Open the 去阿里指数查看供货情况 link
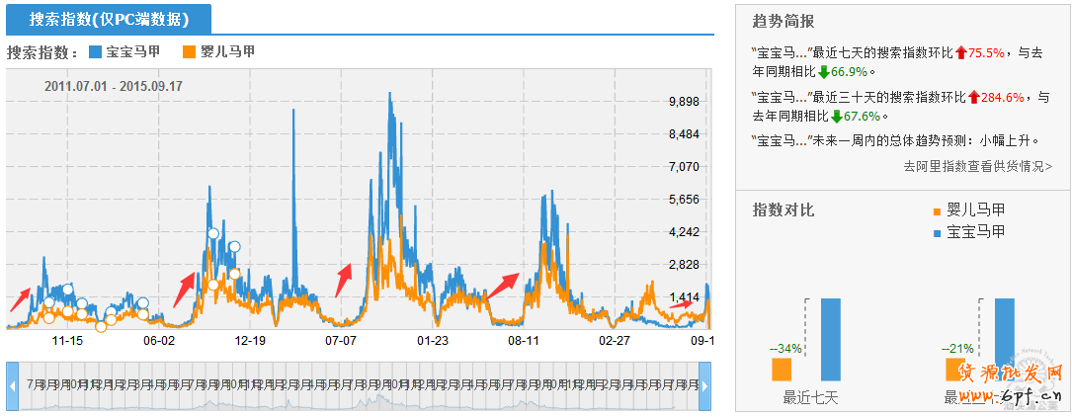 point(977,167)
